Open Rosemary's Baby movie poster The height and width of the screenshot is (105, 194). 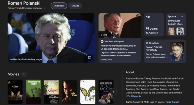pyautogui.click(x=33, y=92)
